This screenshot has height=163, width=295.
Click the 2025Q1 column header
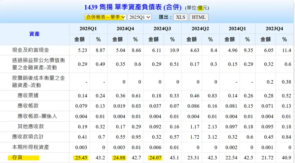click(88, 29)
